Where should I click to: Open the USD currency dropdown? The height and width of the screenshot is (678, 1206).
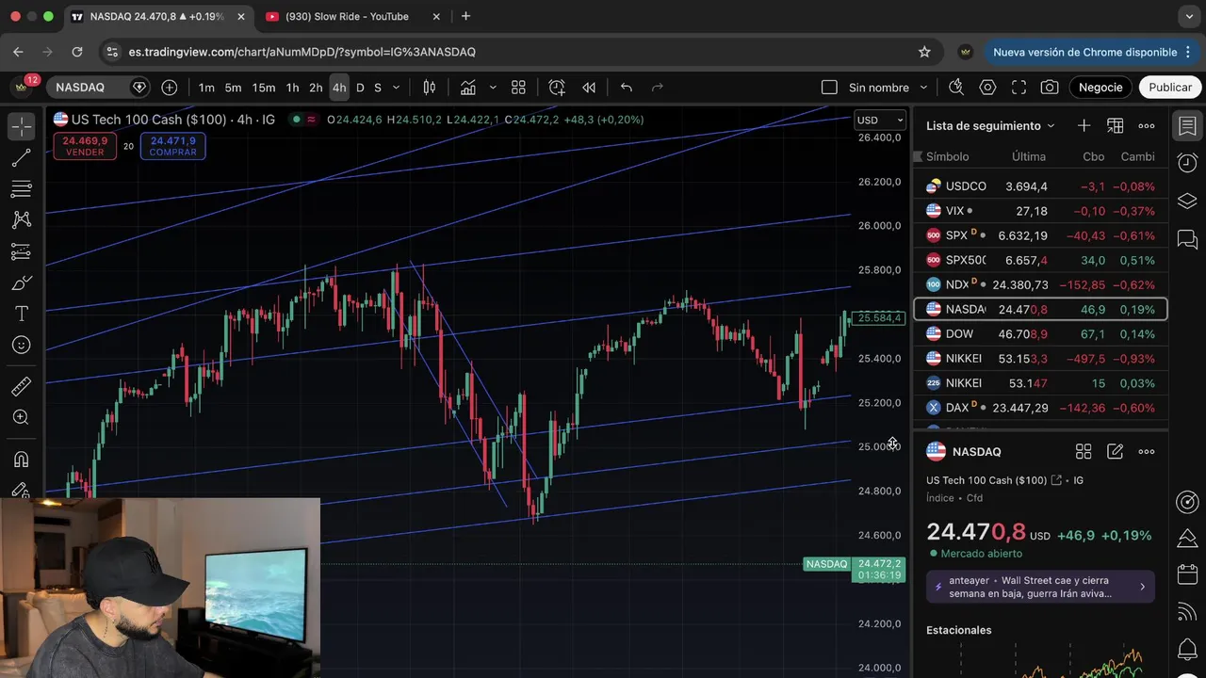[880, 120]
